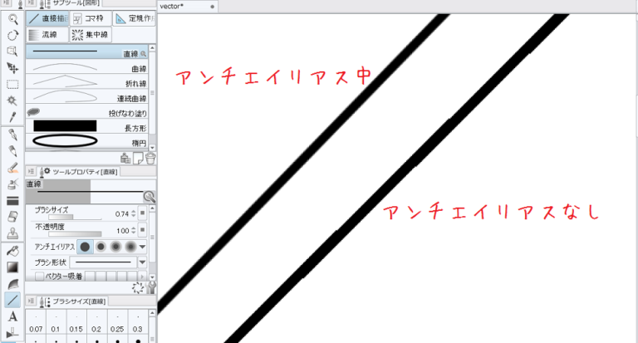Switch to the 集中線 sub tool group

(88, 35)
